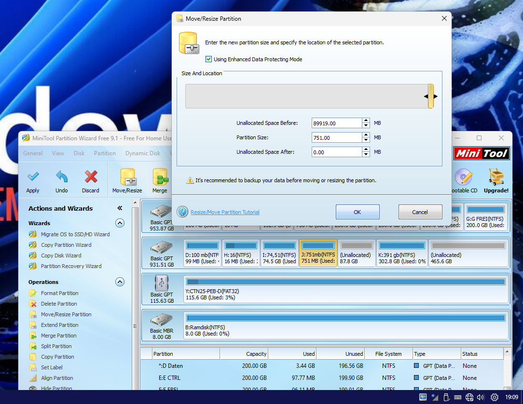
Task: Click the tutorial help question-mark icon
Action: pyautogui.click(x=182, y=212)
